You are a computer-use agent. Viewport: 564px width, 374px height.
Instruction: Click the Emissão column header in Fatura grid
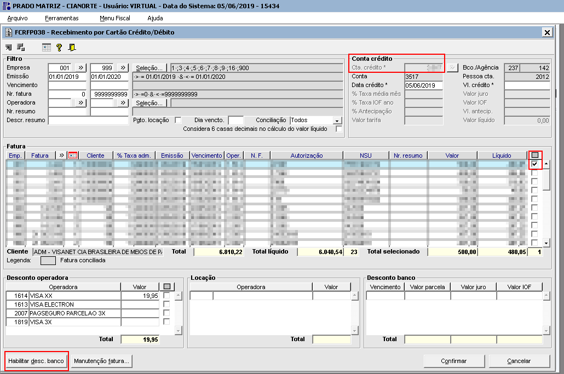pos(172,156)
